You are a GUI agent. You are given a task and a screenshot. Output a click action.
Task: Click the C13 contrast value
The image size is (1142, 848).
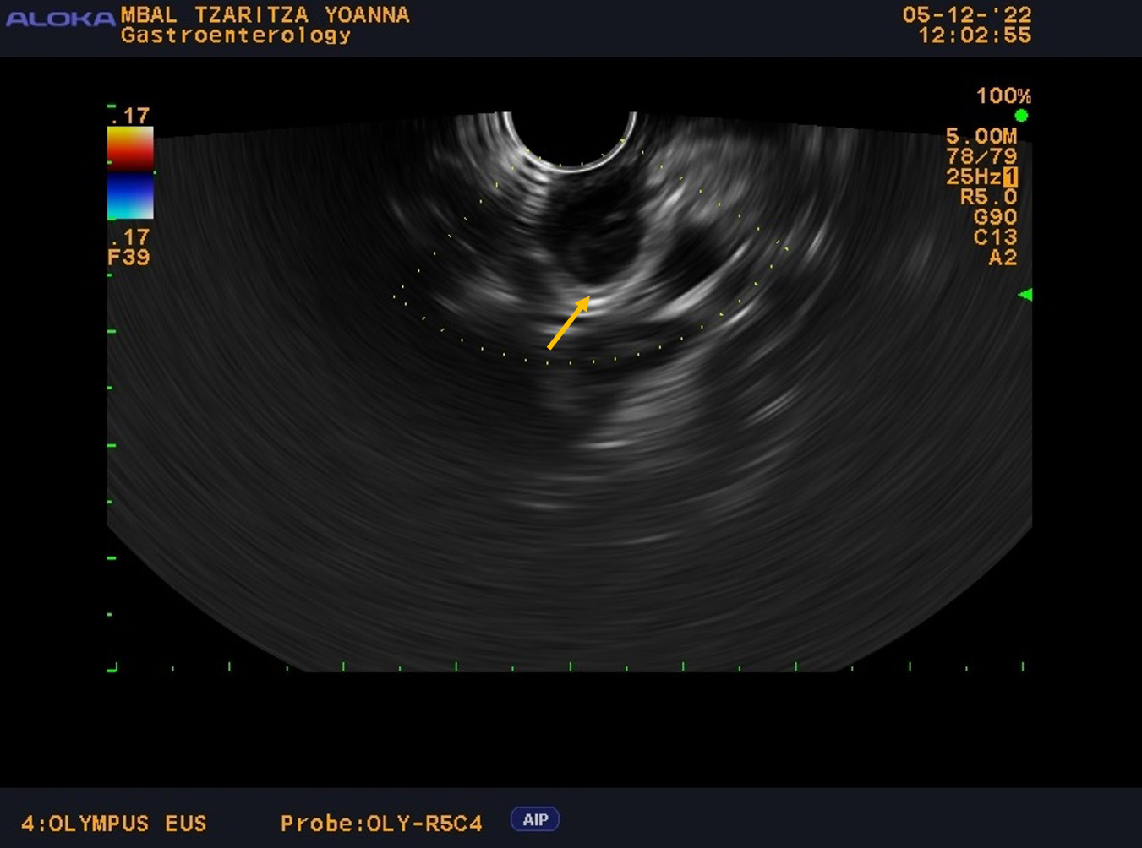pyautogui.click(x=995, y=237)
